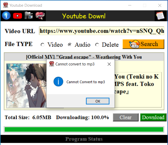The width and height of the screenshot is (168, 145).
Task: Click the blue information icon in dialog
Action: tap(58, 82)
